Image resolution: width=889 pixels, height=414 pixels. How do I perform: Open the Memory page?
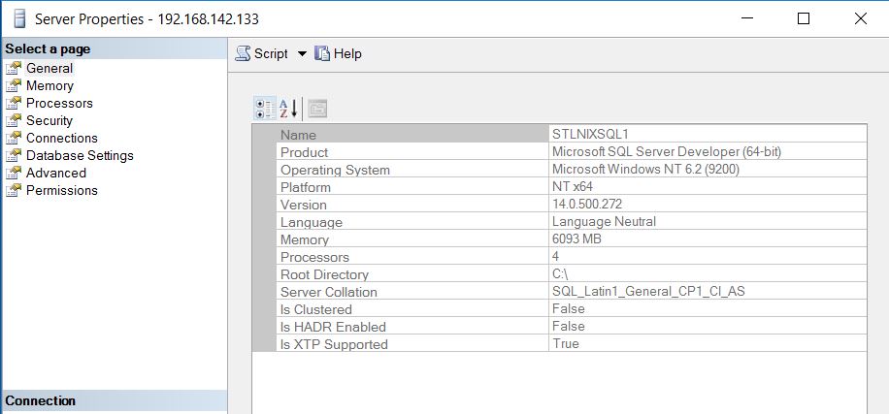(49, 85)
